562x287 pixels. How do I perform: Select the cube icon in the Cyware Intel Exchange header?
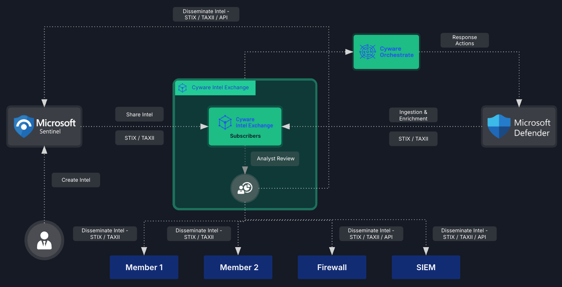pos(183,88)
